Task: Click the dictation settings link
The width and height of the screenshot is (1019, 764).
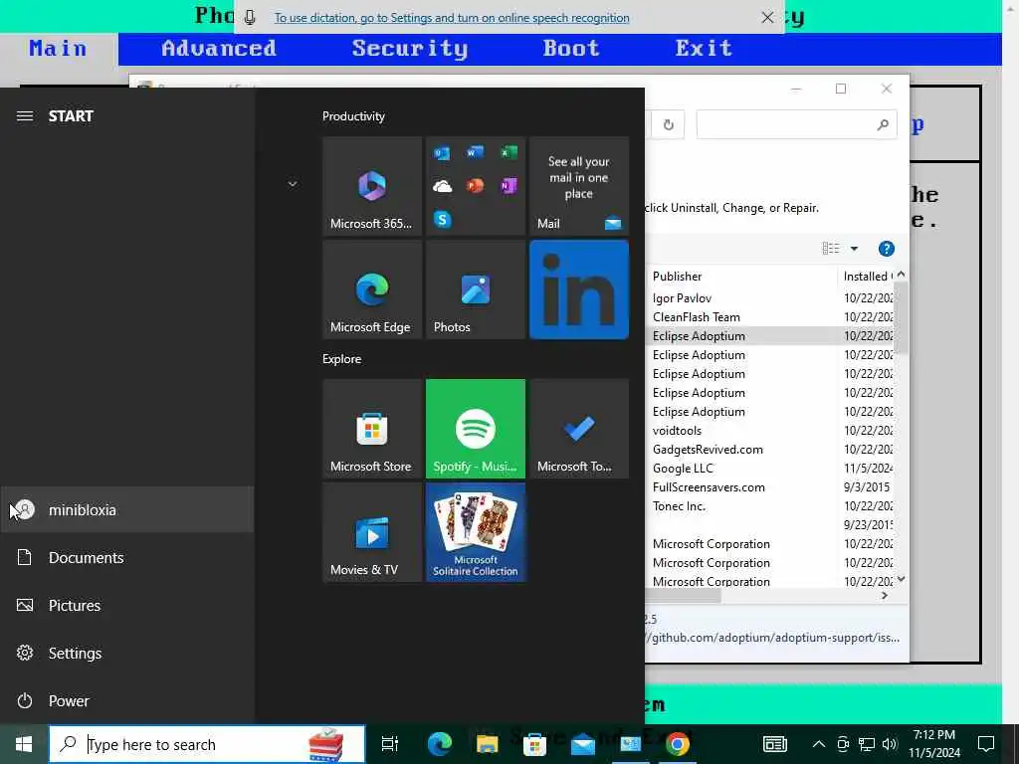Action: click(x=452, y=18)
